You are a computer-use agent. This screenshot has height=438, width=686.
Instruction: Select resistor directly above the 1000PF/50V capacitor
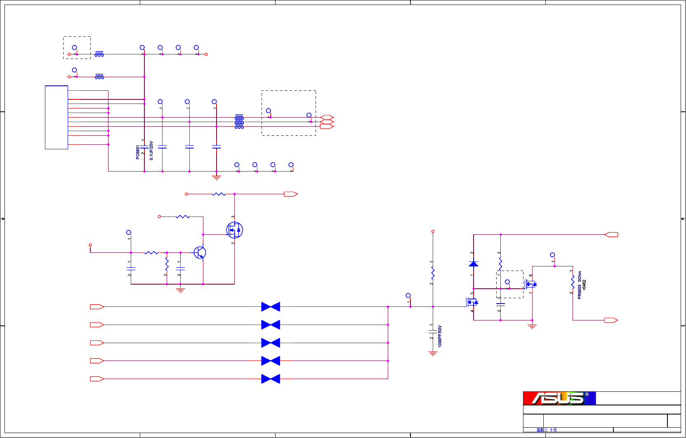point(433,273)
